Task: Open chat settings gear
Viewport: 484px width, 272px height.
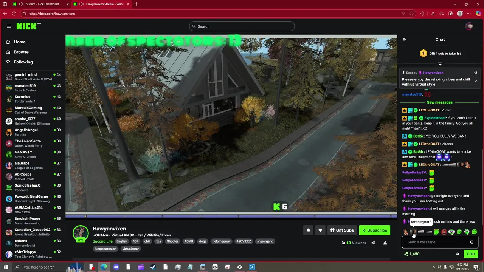Action: tap(458, 254)
